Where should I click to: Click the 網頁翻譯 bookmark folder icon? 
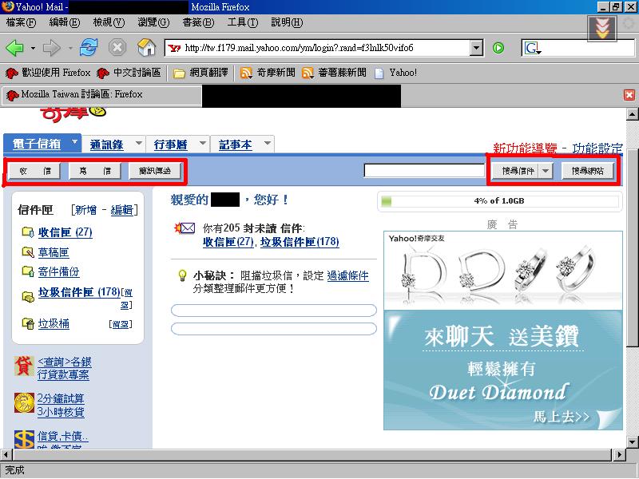click(179, 73)
